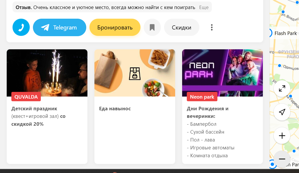Zoom out the map with minus
The width and height of the screenshot is (299, 173).
pyautogui.click(x=282, y=159)
